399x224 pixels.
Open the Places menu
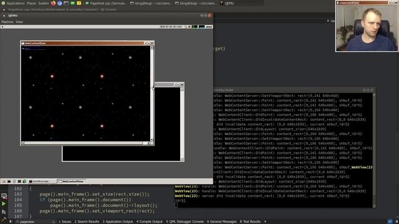(31, 3)
